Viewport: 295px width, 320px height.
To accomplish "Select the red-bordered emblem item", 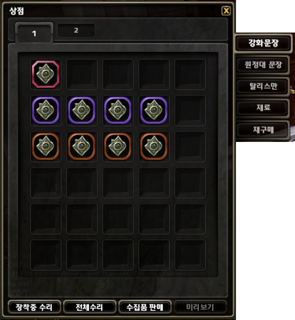I will point(46,74).
